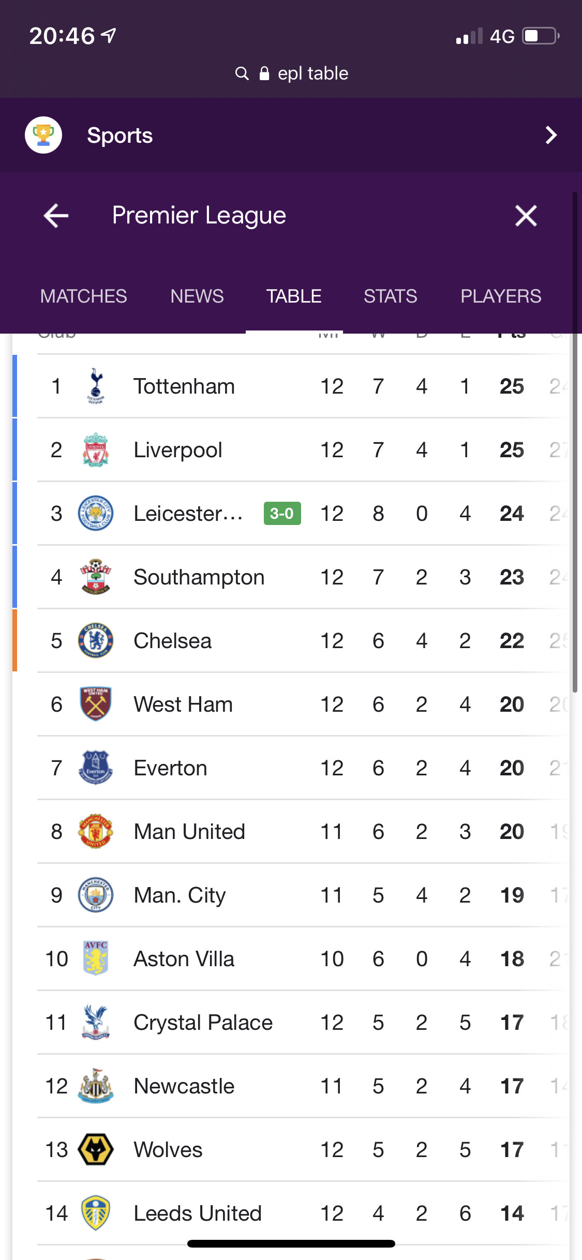Screen dimensions: 582x1260
Task: Tap the Sports trophy icon
Action: tap(43, 135)
